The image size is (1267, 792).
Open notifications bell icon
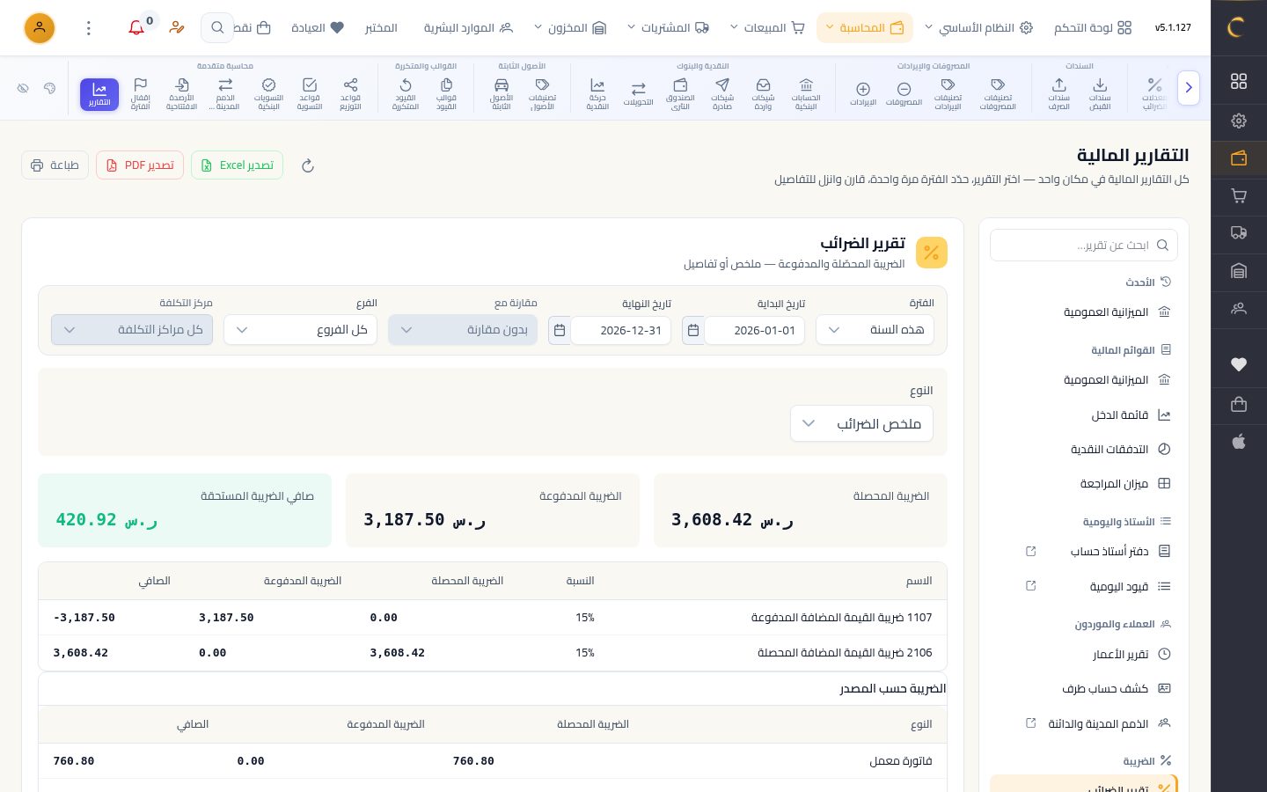click(136, 28)
